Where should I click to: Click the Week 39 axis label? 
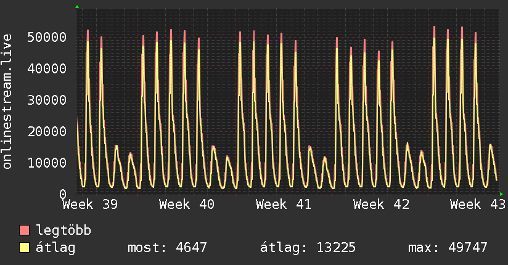[x=90, y=205]
